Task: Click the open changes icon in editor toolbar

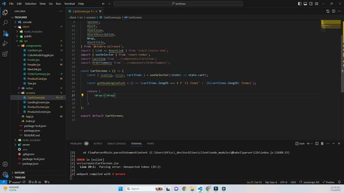Action: pyautogui.click(x=328, y=11)
